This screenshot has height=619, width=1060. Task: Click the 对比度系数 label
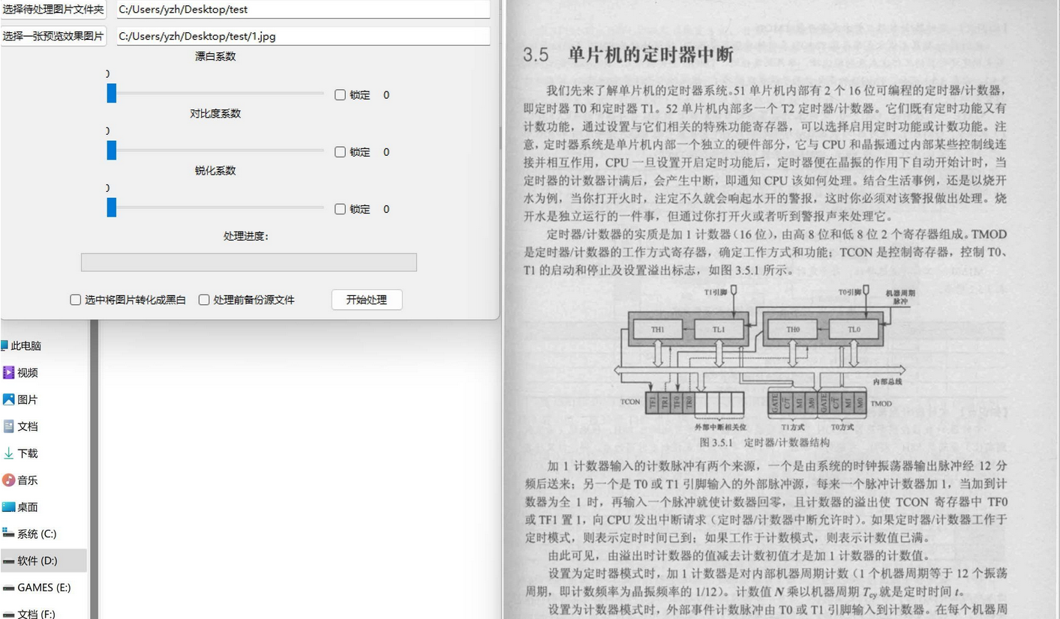click(x=215, y=113)
